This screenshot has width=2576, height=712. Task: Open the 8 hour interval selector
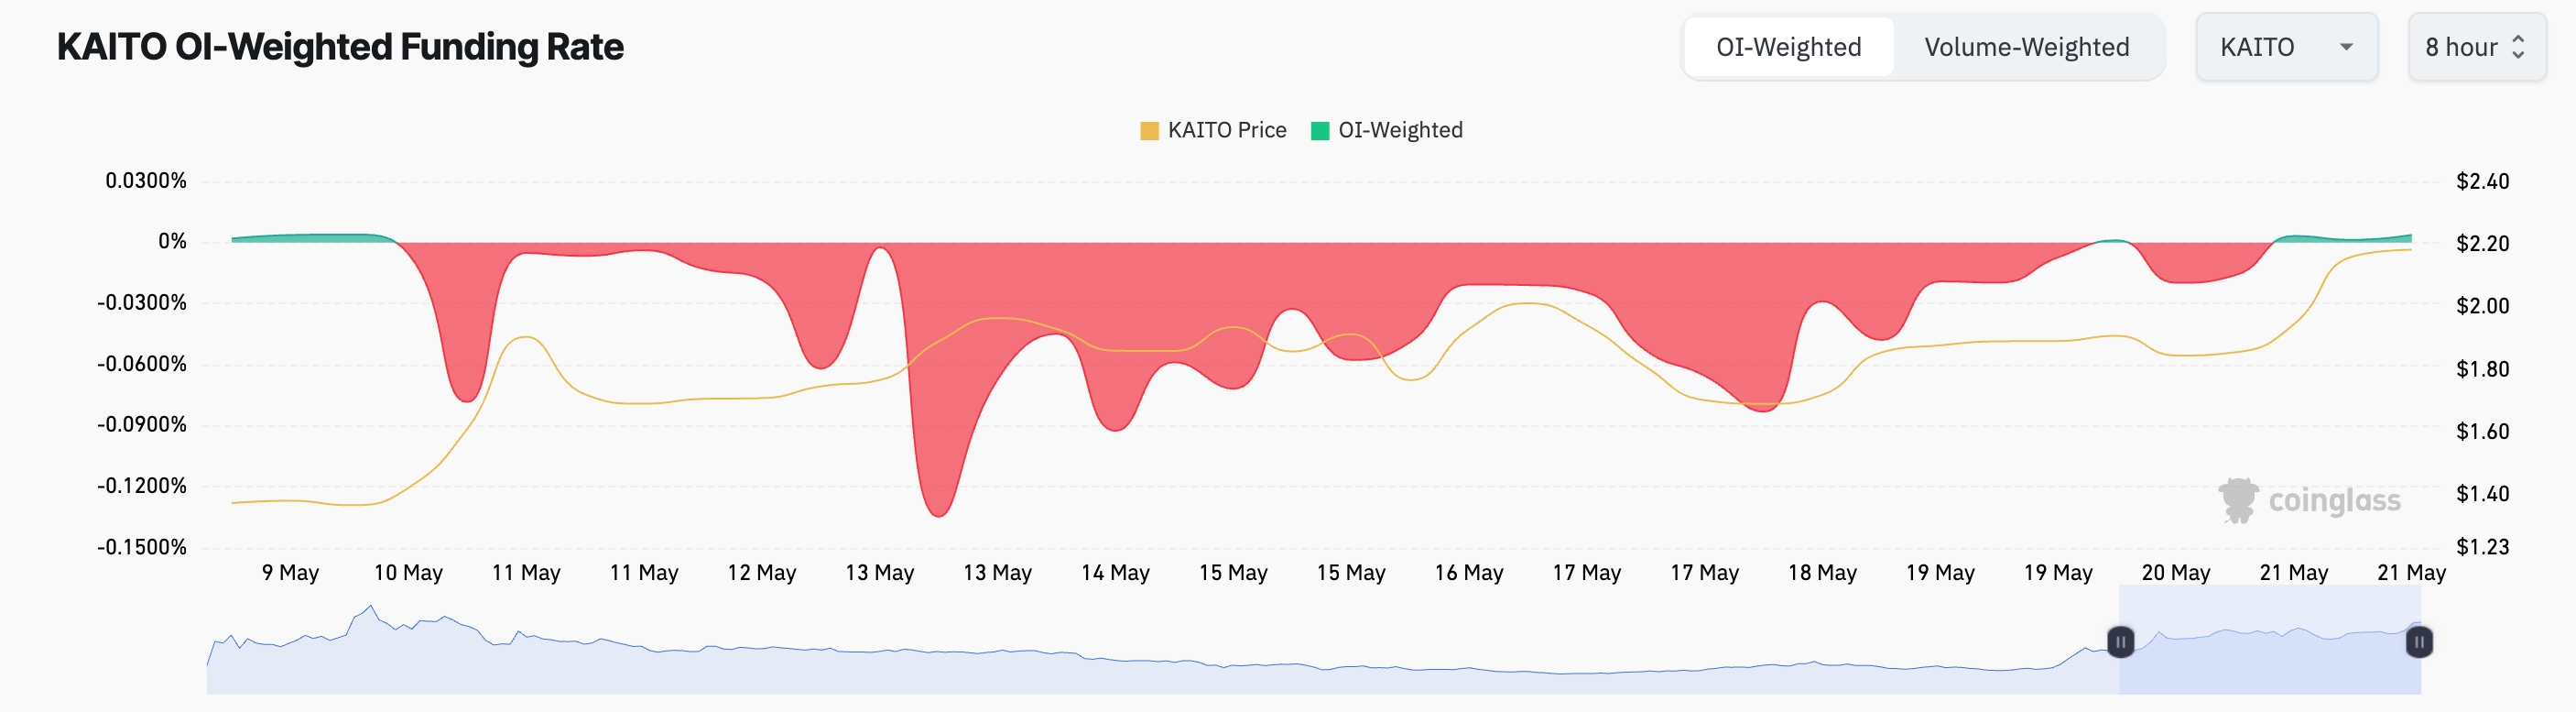pyautogui.click(x=2475, y=47)
